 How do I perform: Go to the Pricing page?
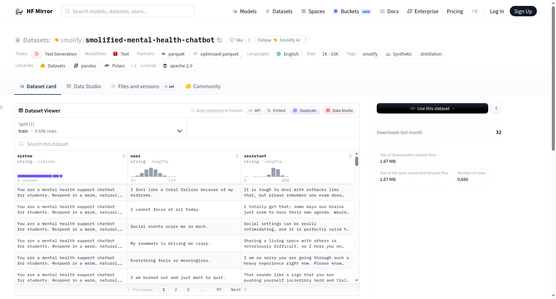click(455, 11)
